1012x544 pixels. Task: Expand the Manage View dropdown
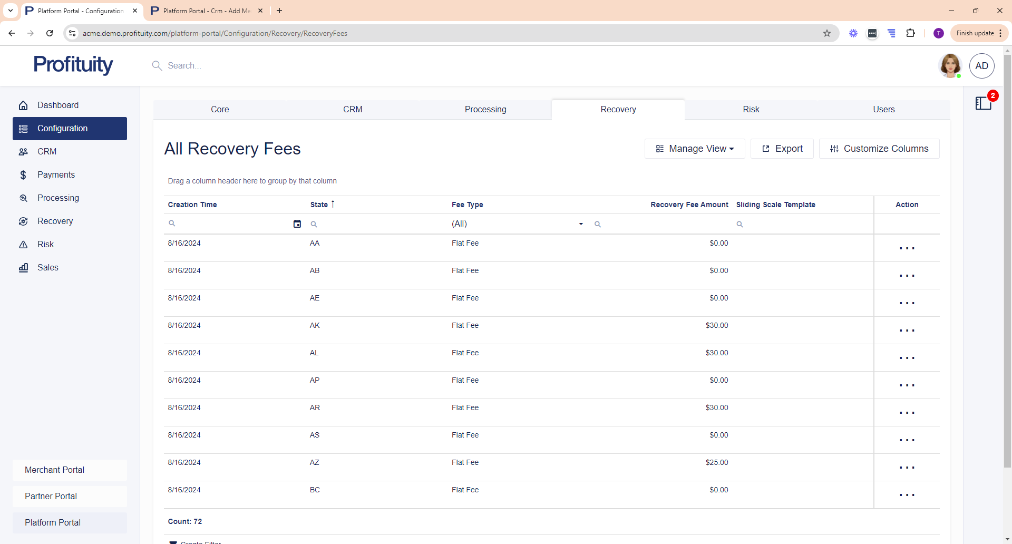[x=695, y=149]
